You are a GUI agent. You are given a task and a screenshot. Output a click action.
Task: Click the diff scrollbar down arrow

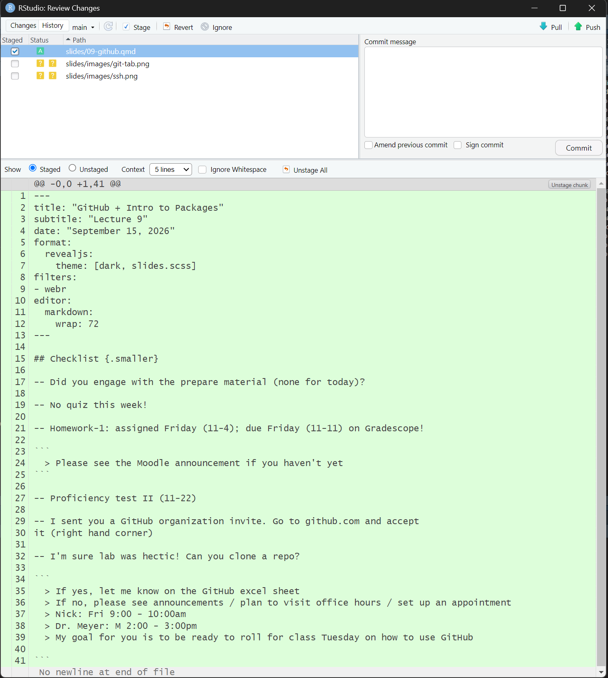click(601, 672)
